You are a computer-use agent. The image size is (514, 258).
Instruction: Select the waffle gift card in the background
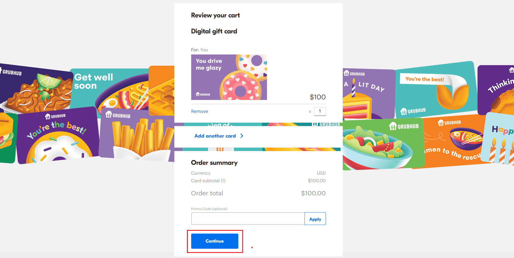pos(161,91)
